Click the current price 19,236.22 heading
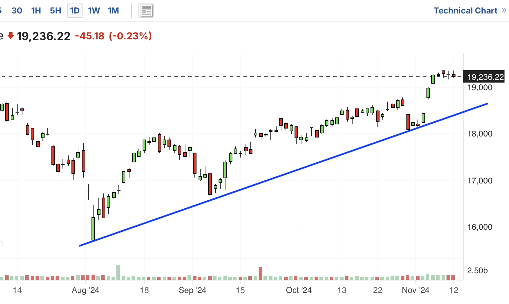This screenshot has width=509, height=304. tap(44, 36)
